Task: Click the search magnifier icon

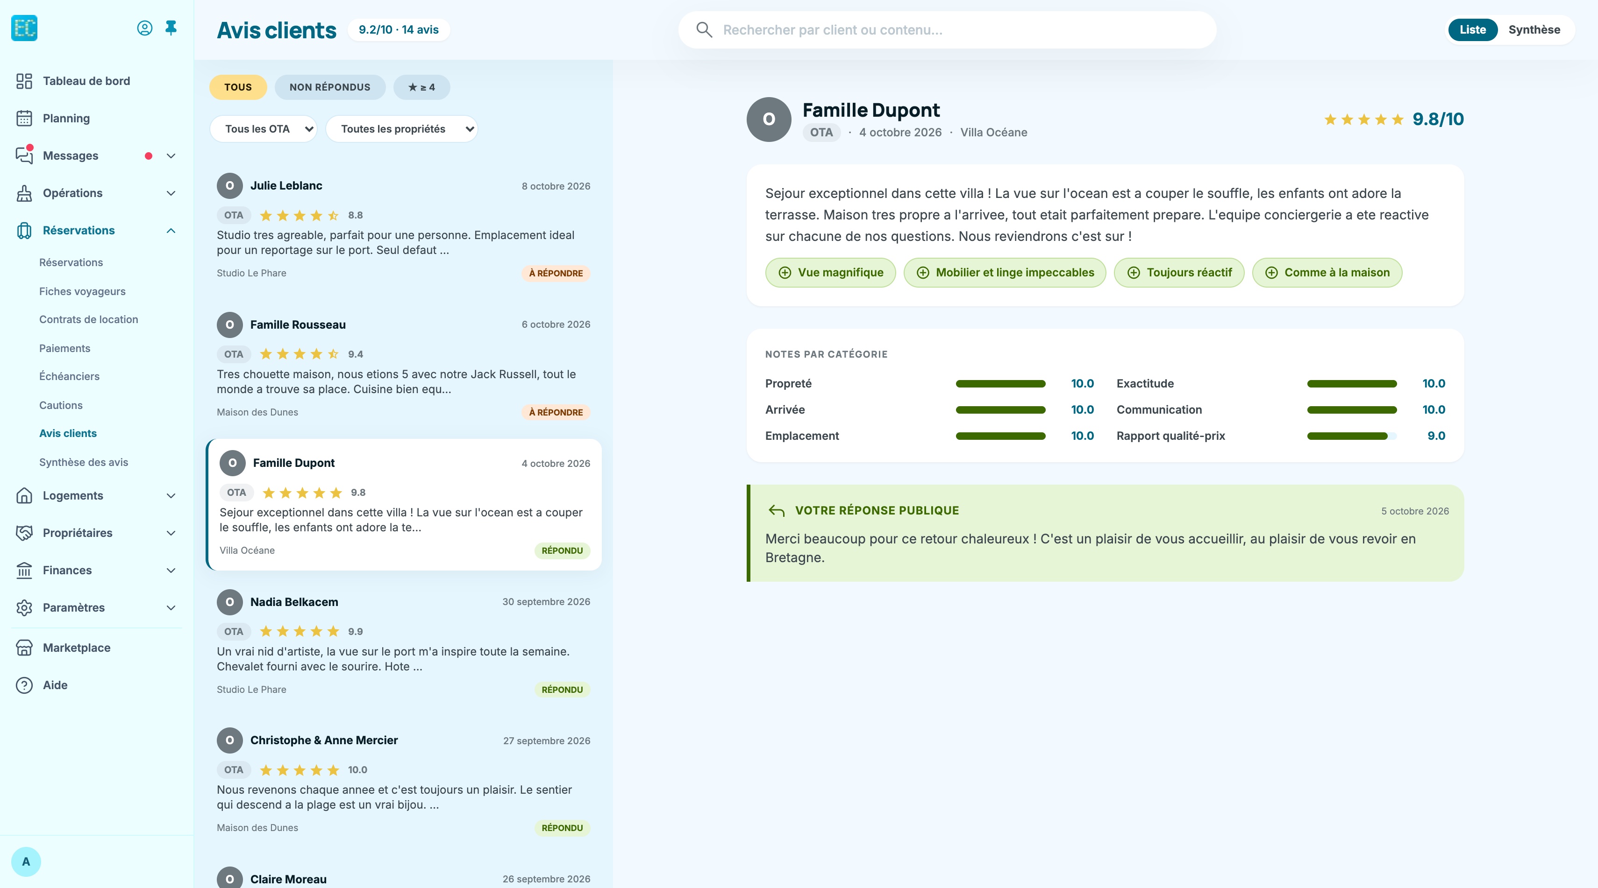Action: click(x=704, y=30)
